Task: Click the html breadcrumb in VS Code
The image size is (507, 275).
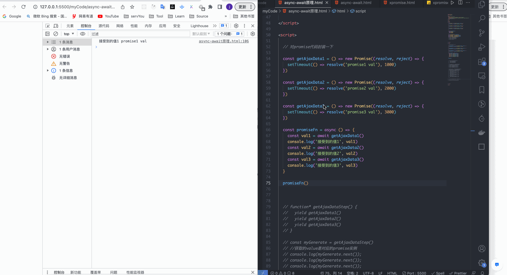Action: (x=338, y=11)
